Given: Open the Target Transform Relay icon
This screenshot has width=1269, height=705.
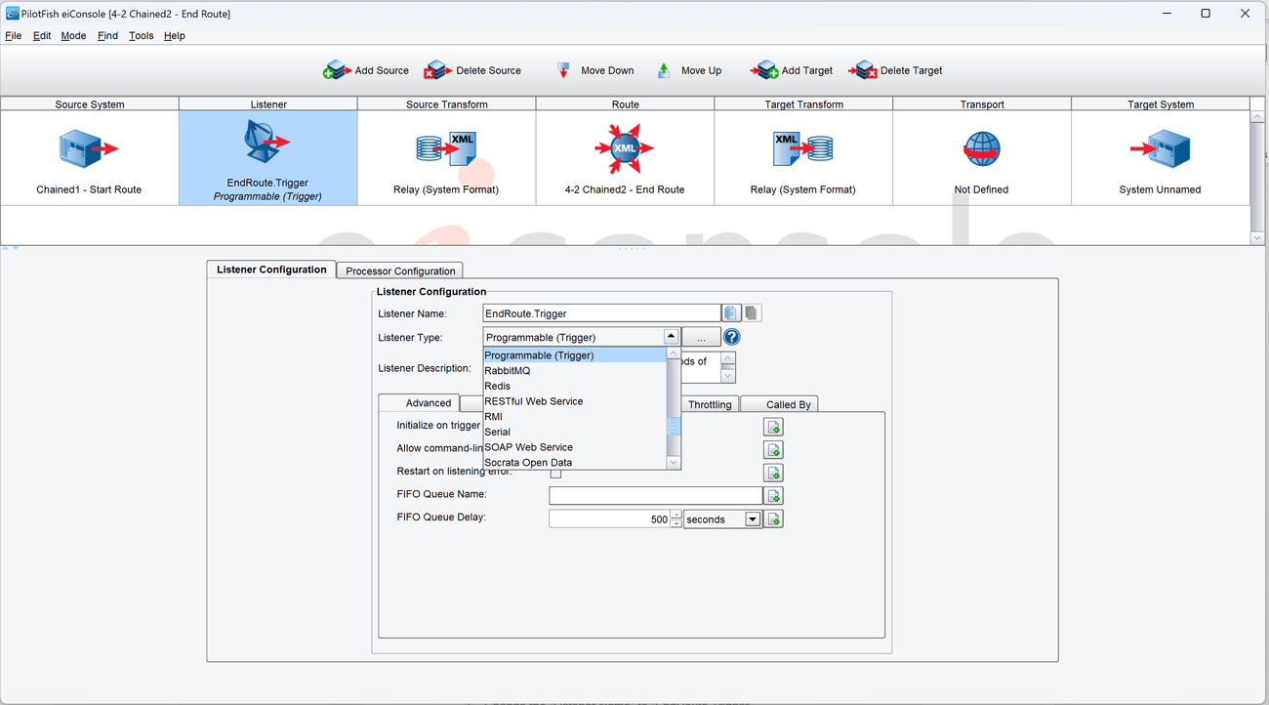Looking at the screenshot, I should [x=803, y=148].
